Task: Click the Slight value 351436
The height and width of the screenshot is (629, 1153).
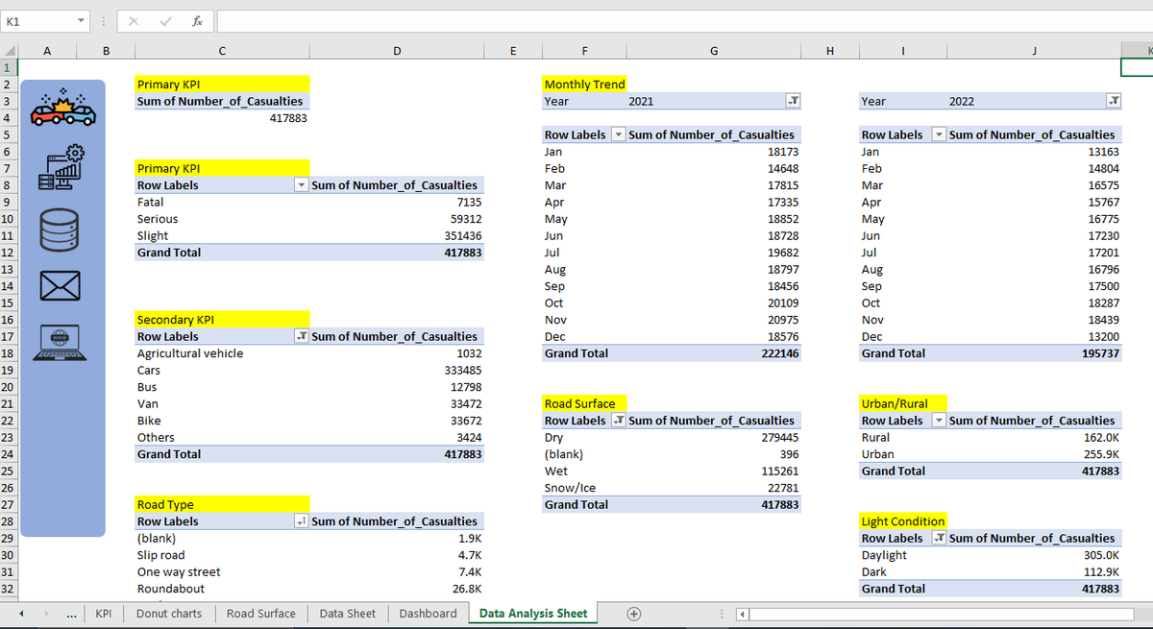Action: [461, 236]
